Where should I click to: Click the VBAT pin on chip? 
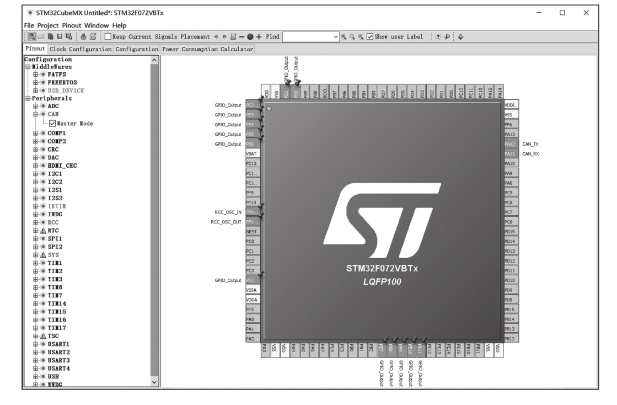point(253,154)
